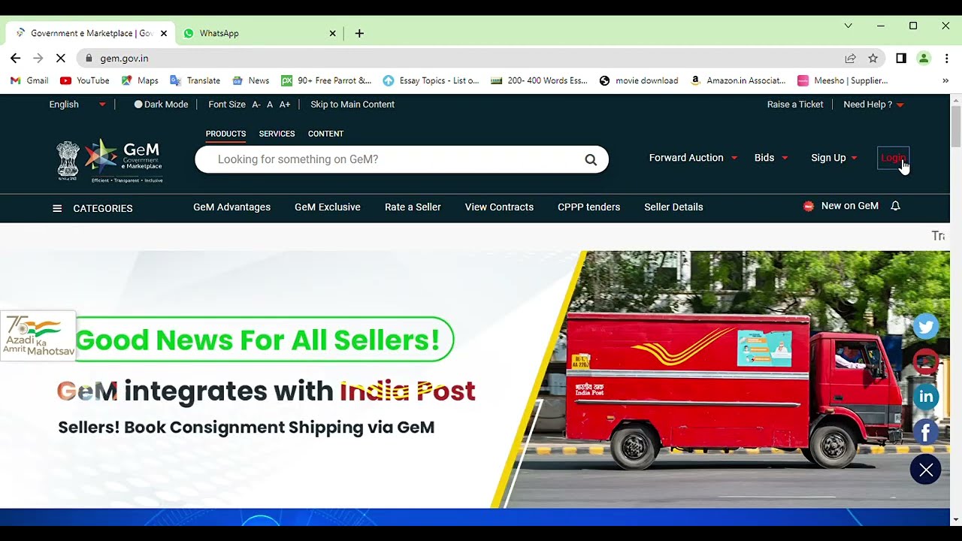Open a new browser tab
The height and width of the screenshot is (541, 962).
(x=359, y=33)
